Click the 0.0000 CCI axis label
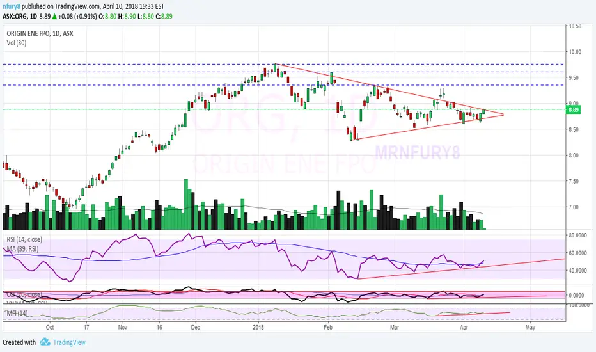 (576, 295)
